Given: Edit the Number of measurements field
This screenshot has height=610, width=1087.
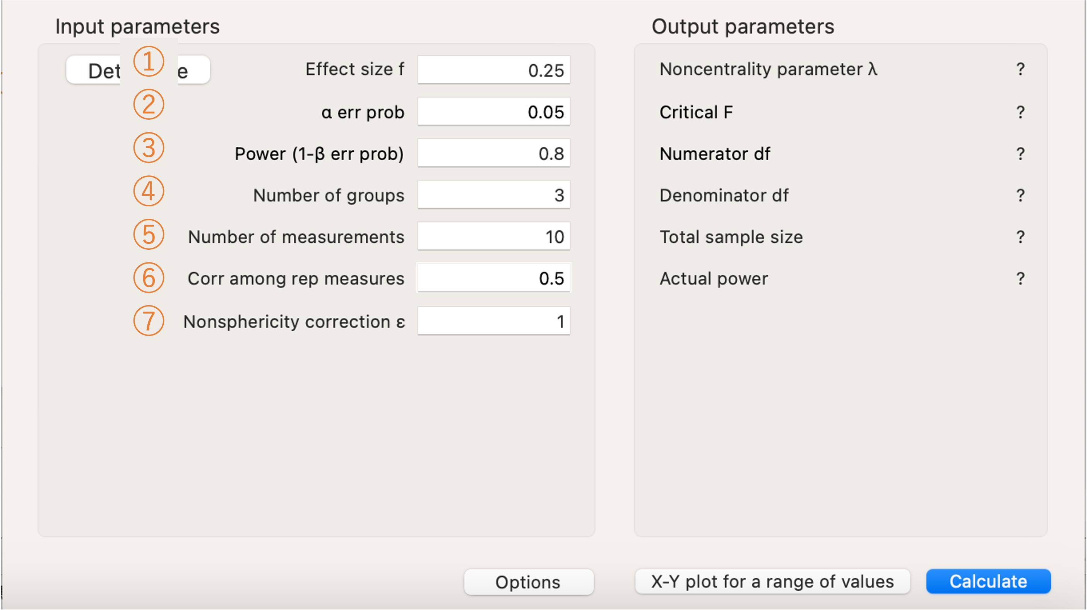Looking at the screenshot, I should [x=494, y=236].
